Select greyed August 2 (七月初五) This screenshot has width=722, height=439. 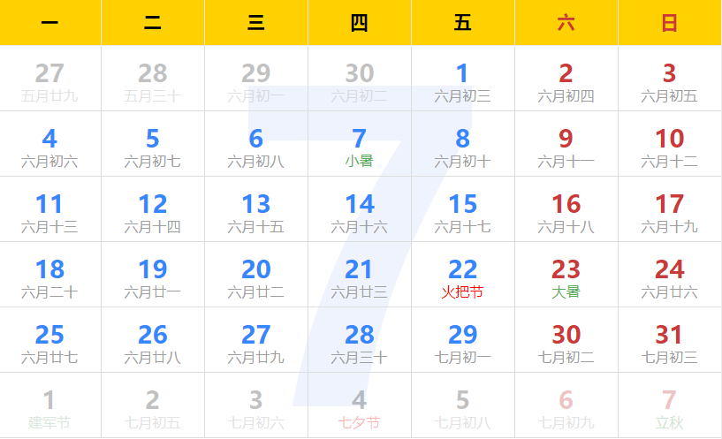click(x=153, y=405)
